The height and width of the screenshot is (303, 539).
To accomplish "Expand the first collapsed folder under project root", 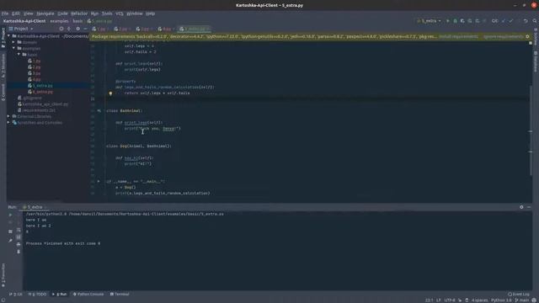I will tap(13, 42).
